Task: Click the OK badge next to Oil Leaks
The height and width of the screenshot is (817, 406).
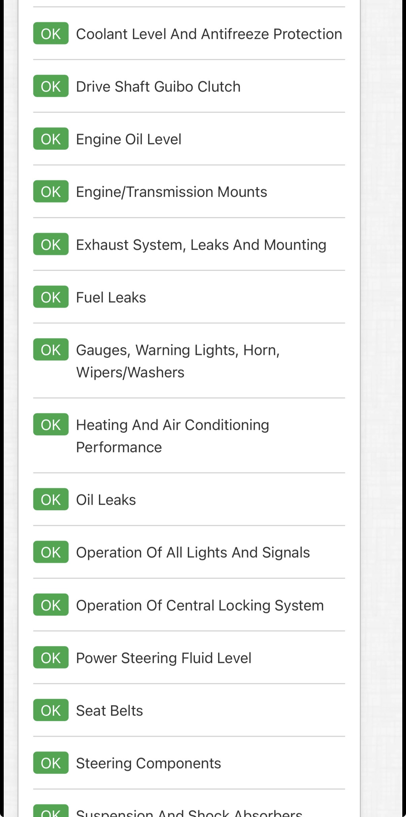Action: tap(51, 500)
